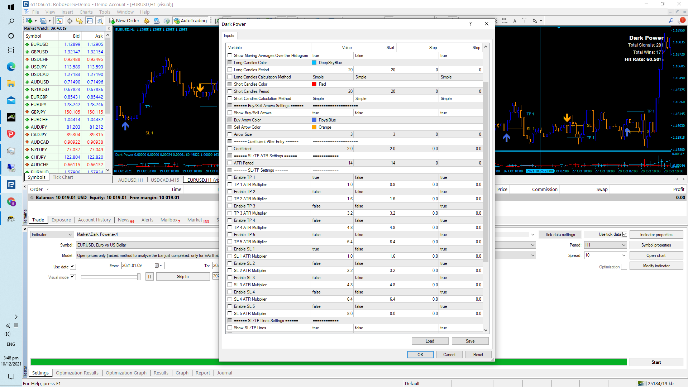Open the Navigator favorites folder icon
This screenshot has height=387, width=688.
pyautogui.click(x=80, y=21)
